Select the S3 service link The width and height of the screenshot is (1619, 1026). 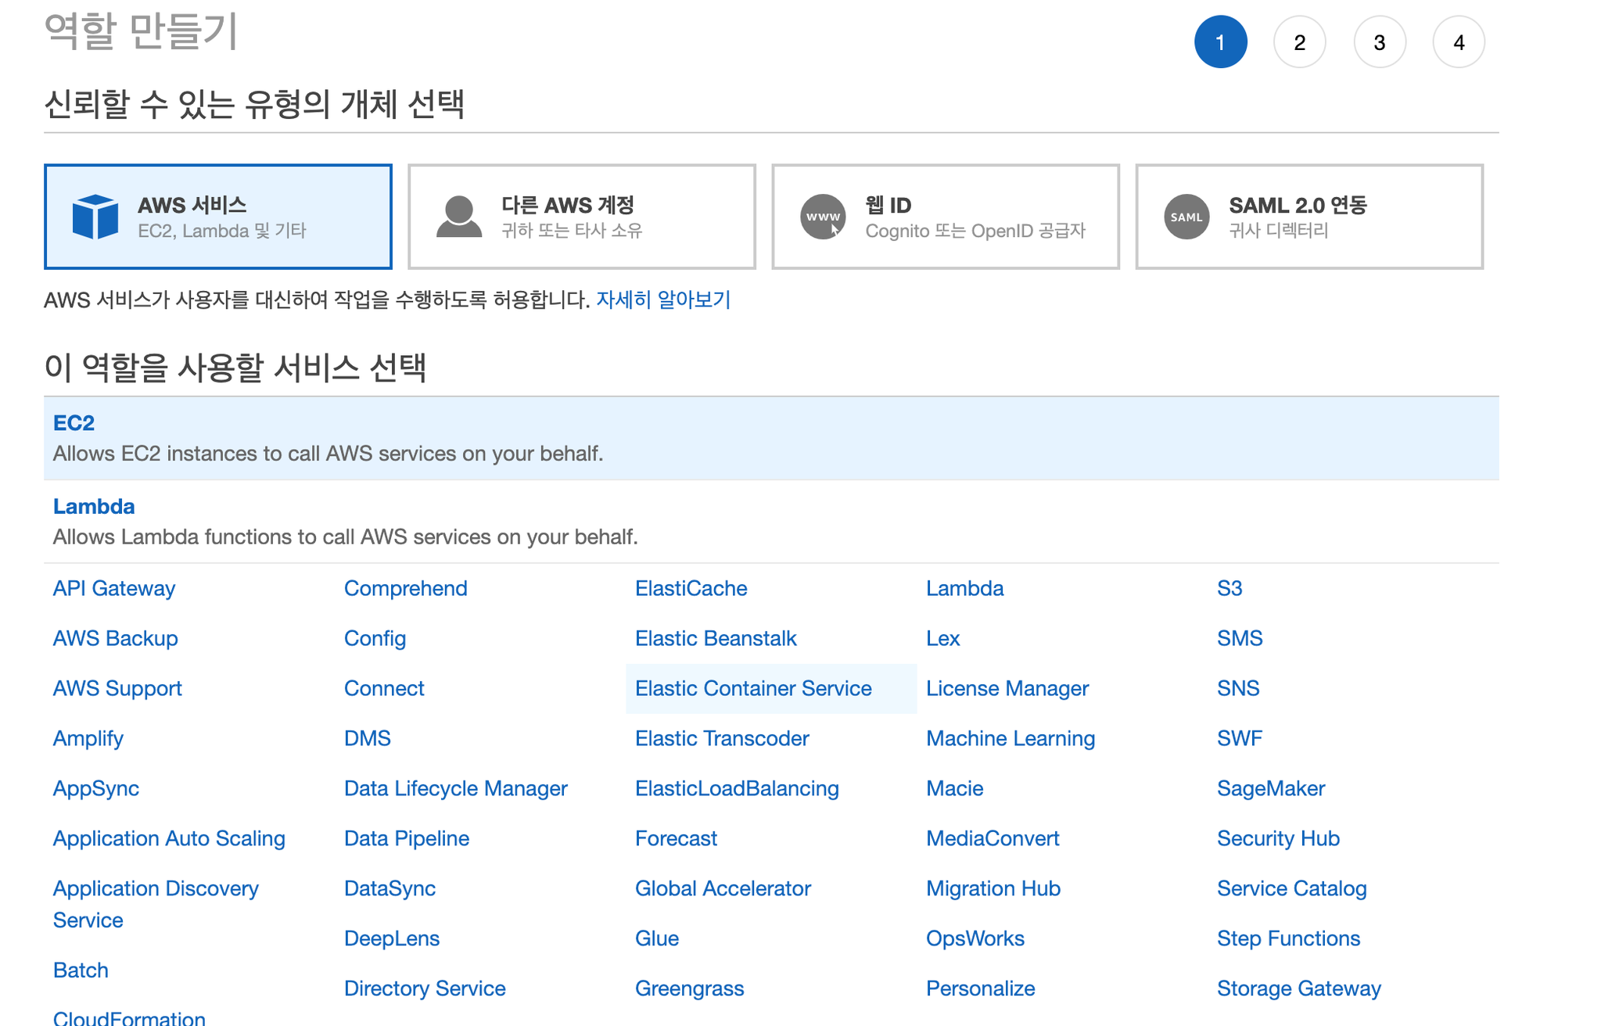pos(1229,589)
